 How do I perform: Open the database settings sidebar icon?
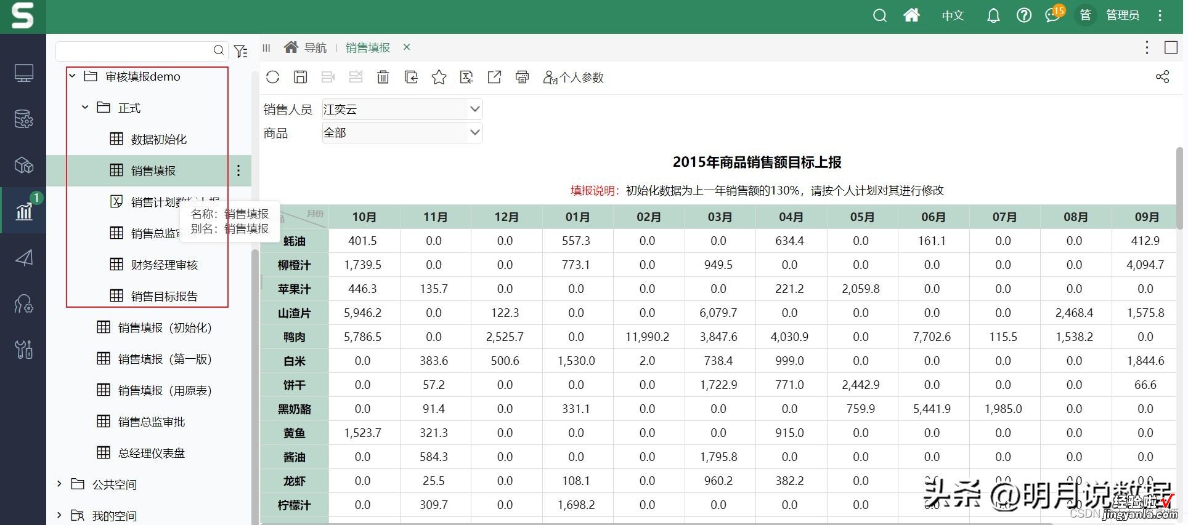point(23,119)
